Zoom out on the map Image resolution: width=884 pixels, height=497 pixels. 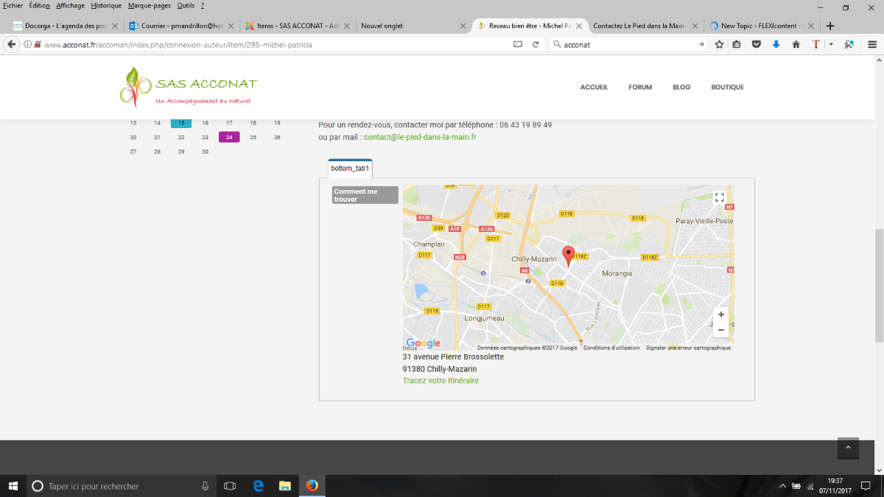coord(720,329)
